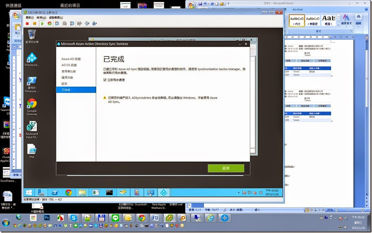The width and height of the screenshot is (372, 233).
Task: Click the Reset VM toolbar icon
Action: tap(50, 24)
